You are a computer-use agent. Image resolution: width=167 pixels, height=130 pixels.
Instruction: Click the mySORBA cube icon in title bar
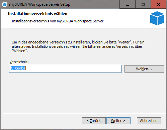(5, 4)
